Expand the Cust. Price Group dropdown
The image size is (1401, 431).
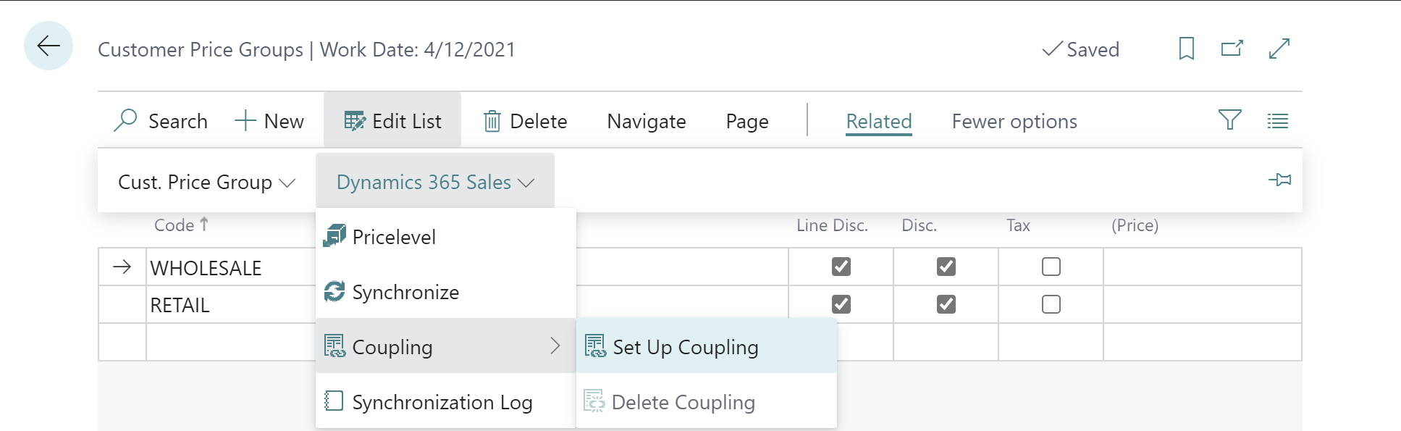(x=206, y=183)
